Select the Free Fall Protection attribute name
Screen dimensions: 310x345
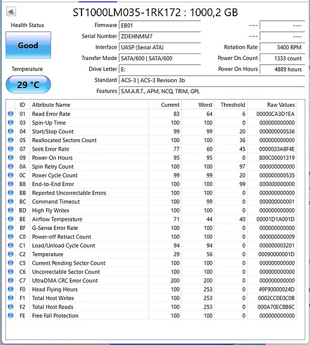[x=55, y=316]
